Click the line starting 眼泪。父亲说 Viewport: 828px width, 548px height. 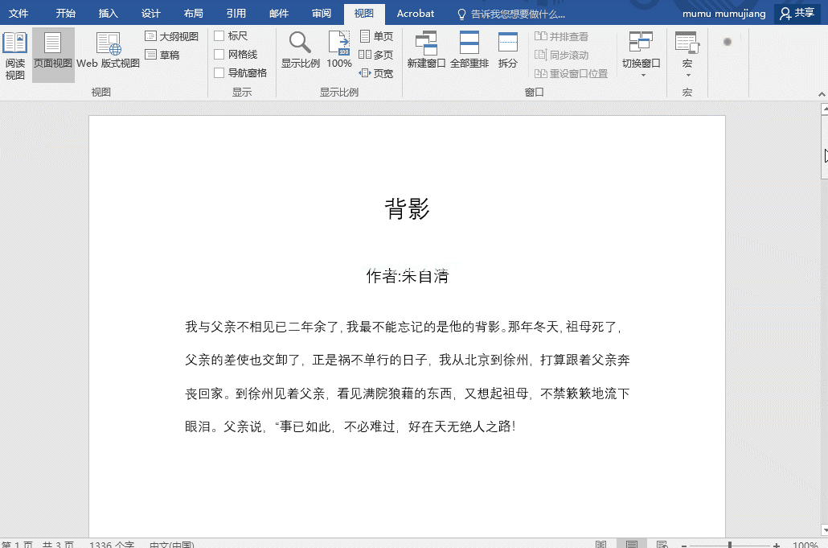tap(350, 426)
